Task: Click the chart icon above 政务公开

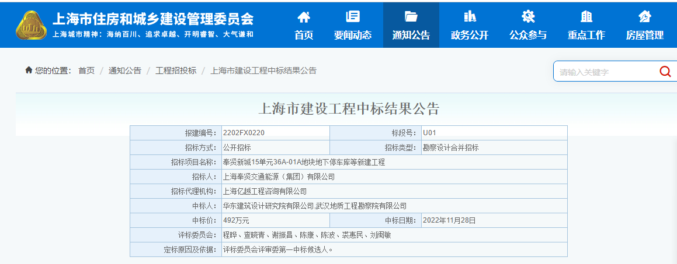Action: coord(470,16)
